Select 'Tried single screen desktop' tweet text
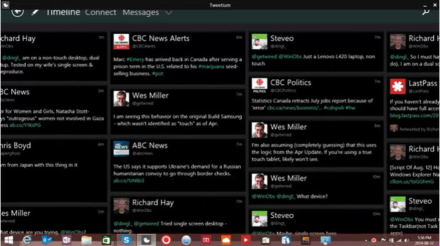 [x=170, y=227]
